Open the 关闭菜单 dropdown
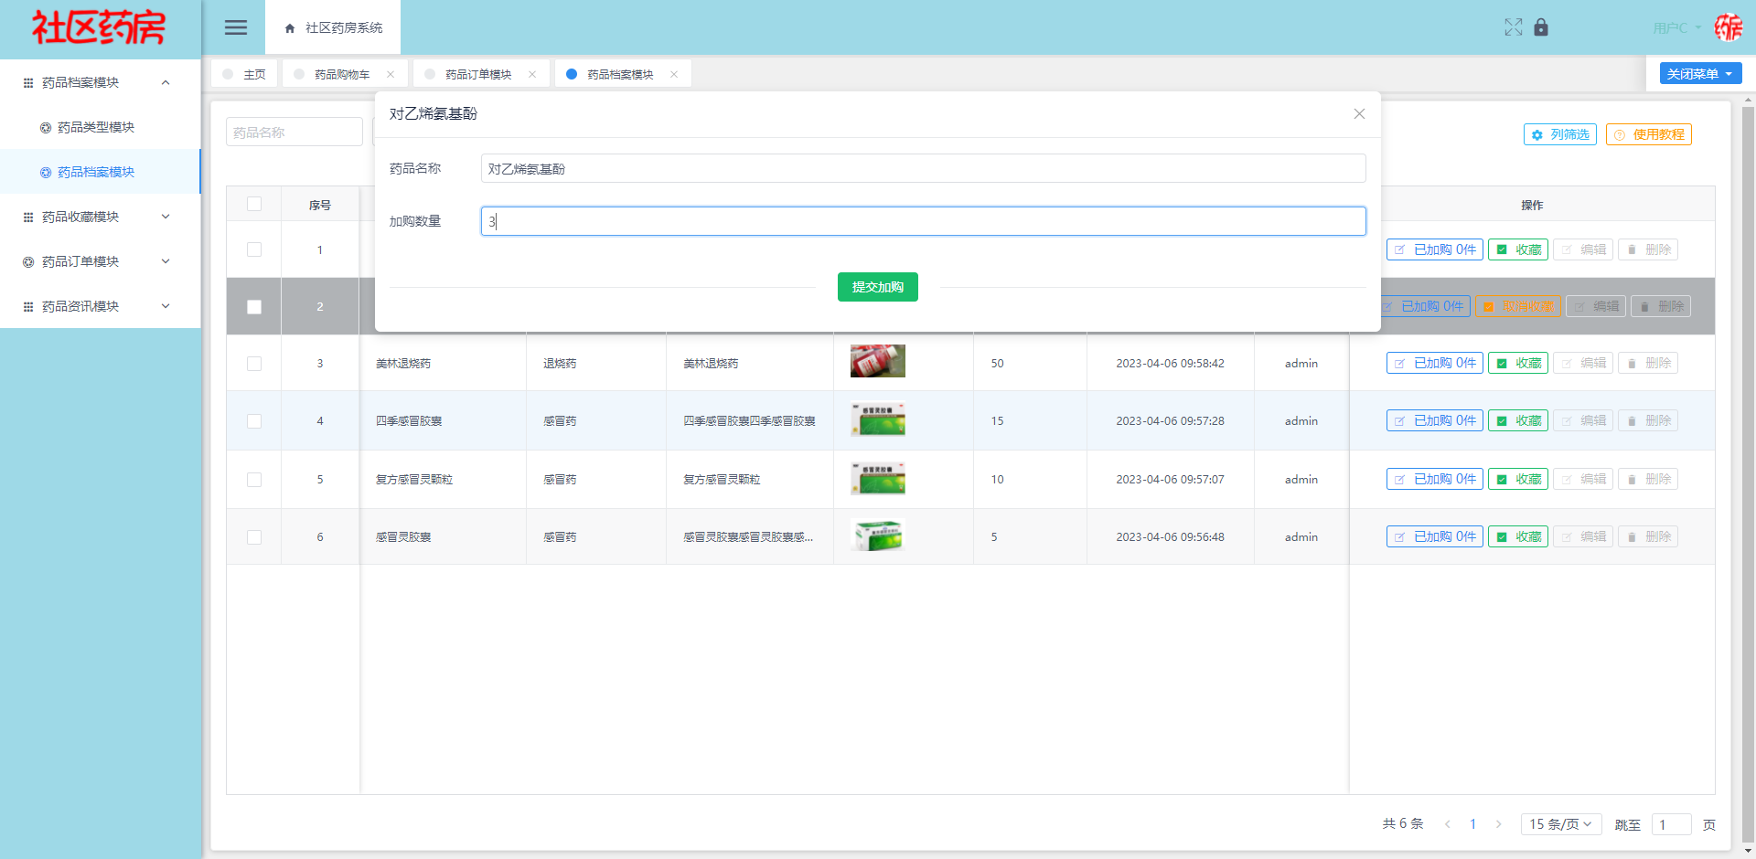Viewport: 1756px width, 859px height. pos(1701,74)
